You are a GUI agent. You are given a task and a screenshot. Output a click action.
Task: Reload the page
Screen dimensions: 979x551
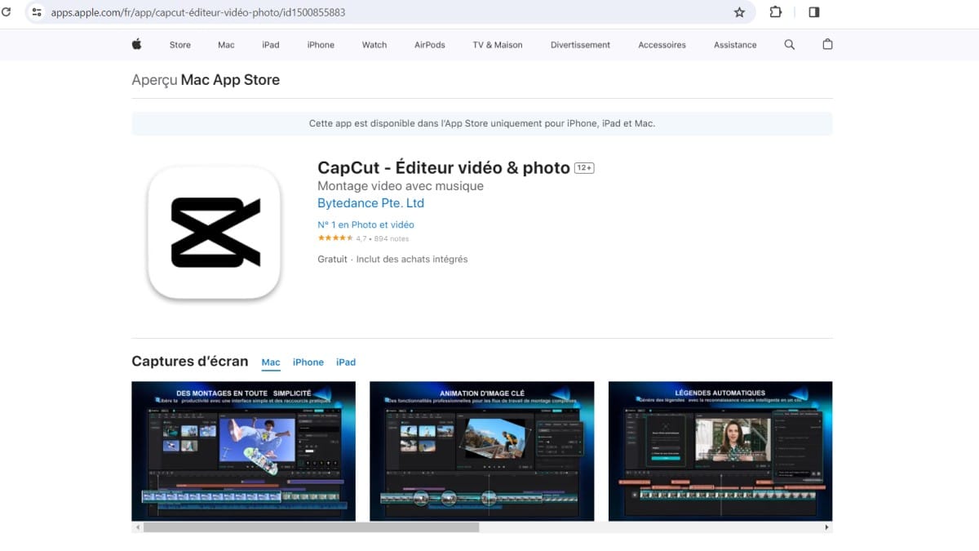tap(7, 12)
